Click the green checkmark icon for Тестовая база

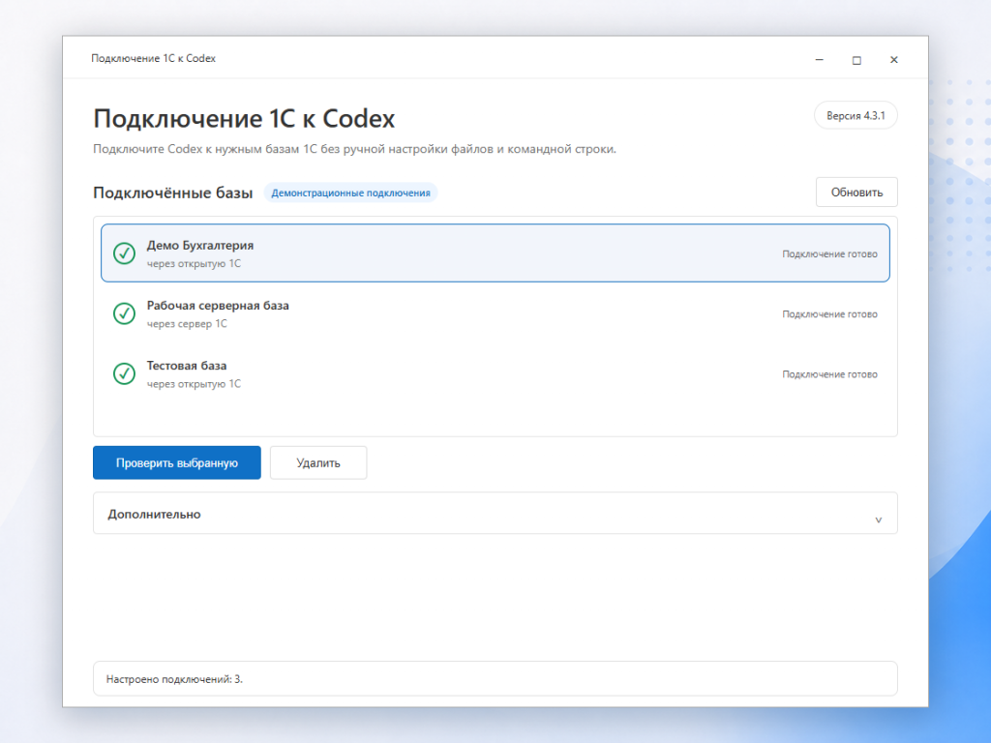[124, 373]
